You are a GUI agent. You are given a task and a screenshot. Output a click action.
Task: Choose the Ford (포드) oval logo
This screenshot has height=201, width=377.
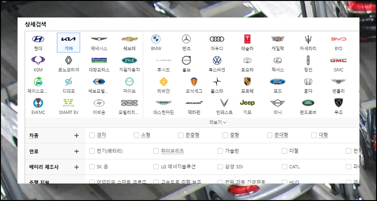(278, 81)
